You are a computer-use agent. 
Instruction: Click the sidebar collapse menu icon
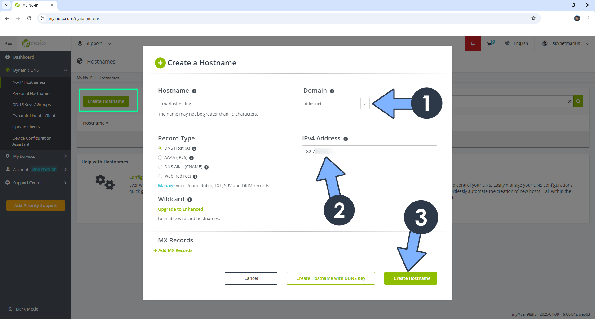[9, 43]
